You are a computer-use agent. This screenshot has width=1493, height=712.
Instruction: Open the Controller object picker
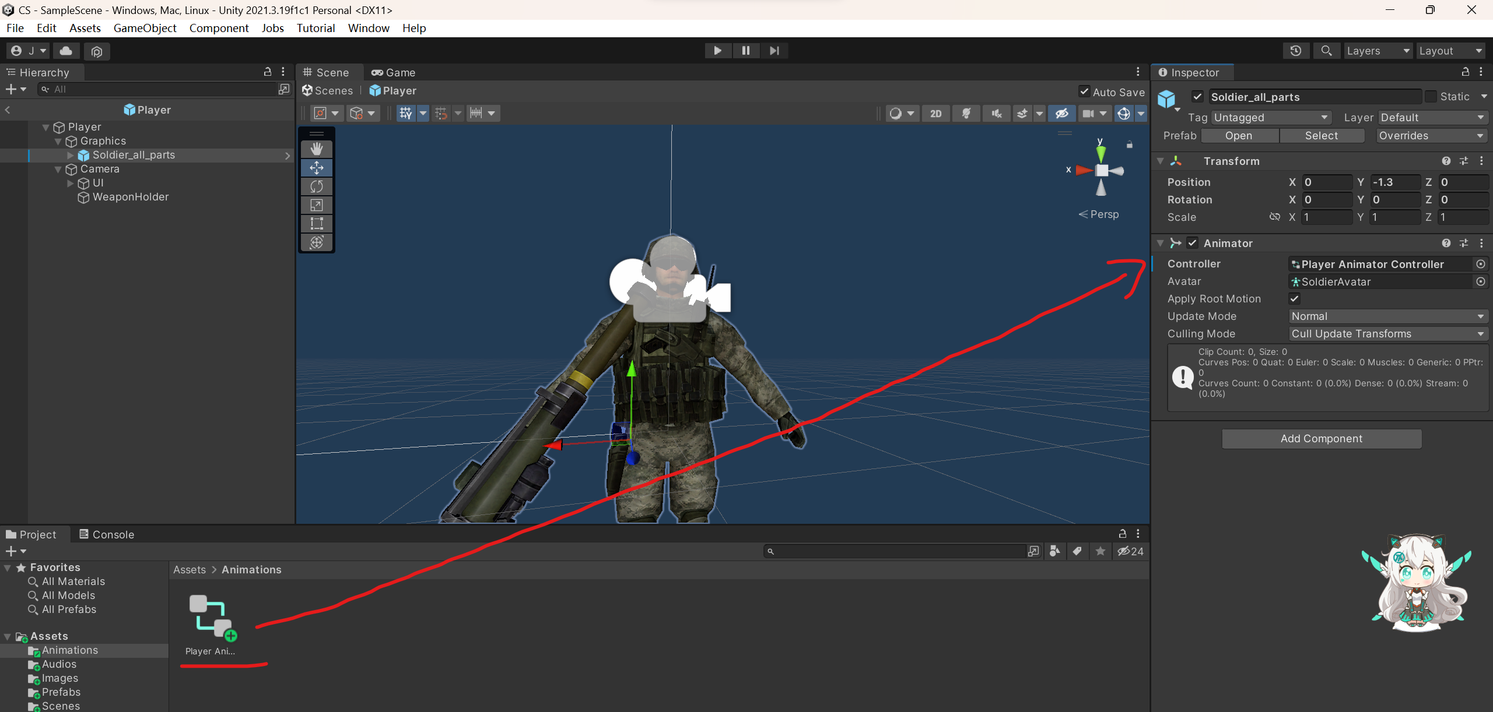pyautogui.click(x=1480, y=264)
